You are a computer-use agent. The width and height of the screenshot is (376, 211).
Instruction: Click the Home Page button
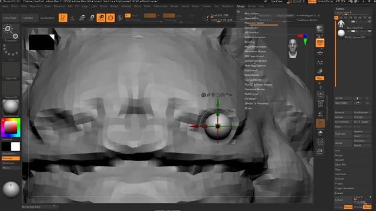pos(10,18)
